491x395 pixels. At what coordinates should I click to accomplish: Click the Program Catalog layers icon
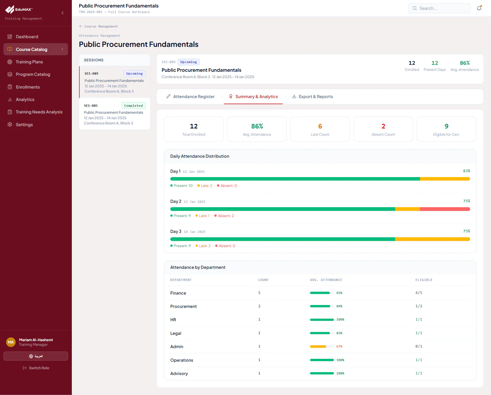pyautogui.click(x=10, y=74)
